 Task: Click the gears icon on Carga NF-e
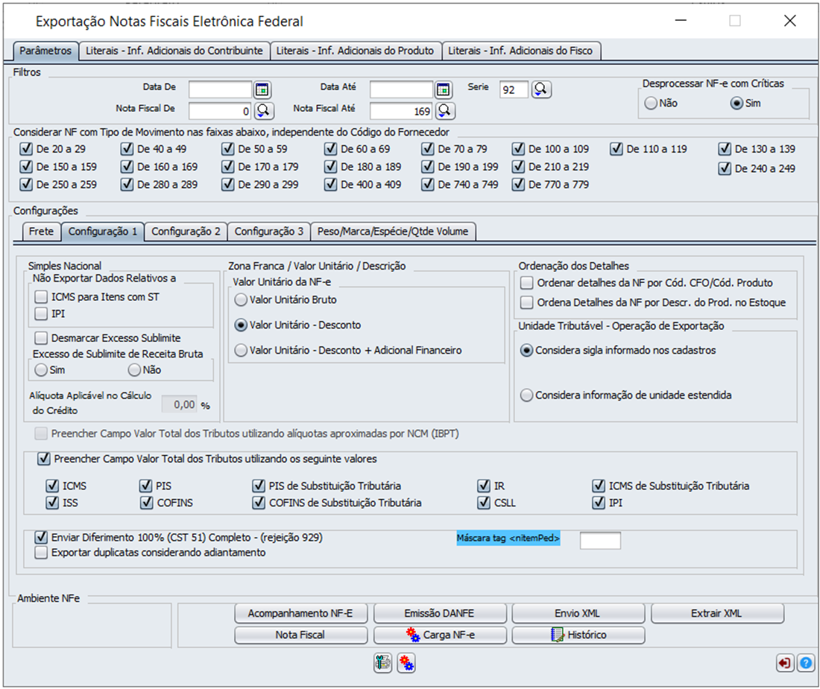(413, 635)
